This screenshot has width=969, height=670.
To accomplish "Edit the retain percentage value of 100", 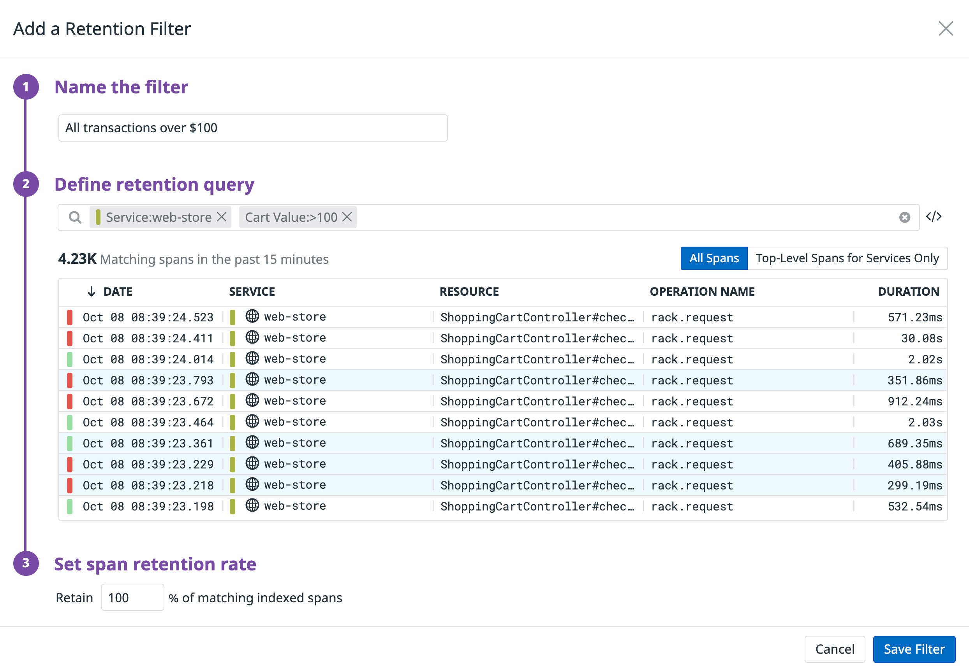I will click(132, 597).
